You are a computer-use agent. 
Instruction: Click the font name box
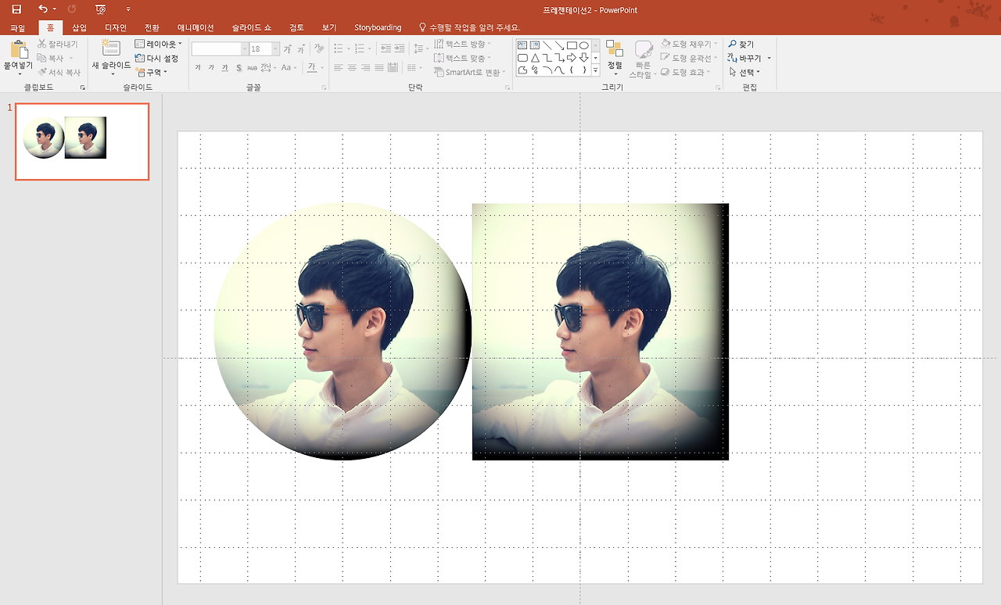tap(220, 48)
